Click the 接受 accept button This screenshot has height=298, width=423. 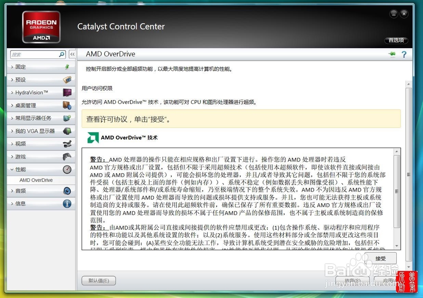click(x=380, y=258)
